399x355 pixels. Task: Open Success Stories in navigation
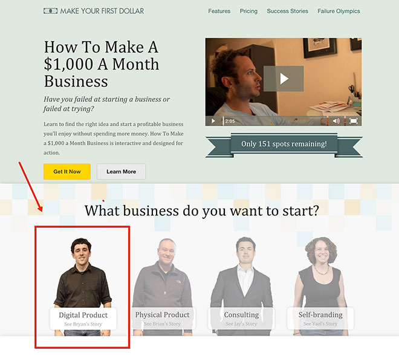point(287,11)
